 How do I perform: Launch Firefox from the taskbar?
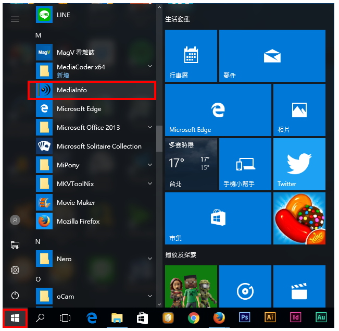click(x=219, y=318)
